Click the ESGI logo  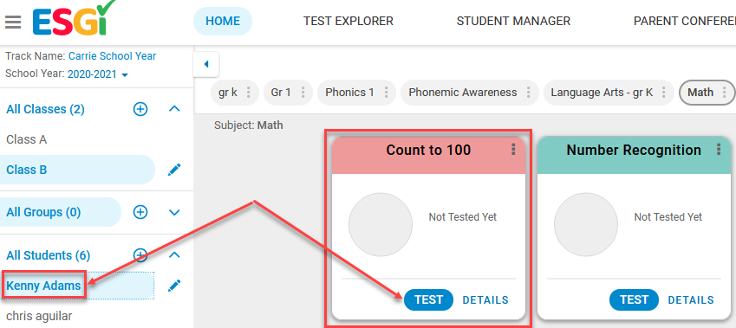tap(74, 19)
